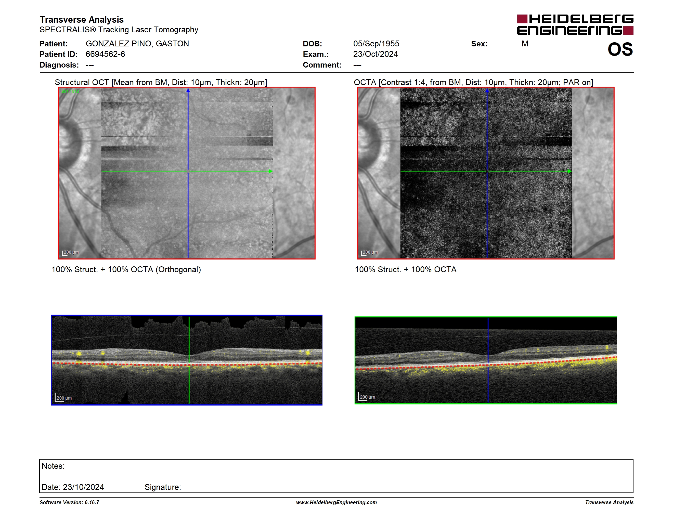Click the Sex value M
The height and width of the screenshot is (520, 673).
(525, 44)
